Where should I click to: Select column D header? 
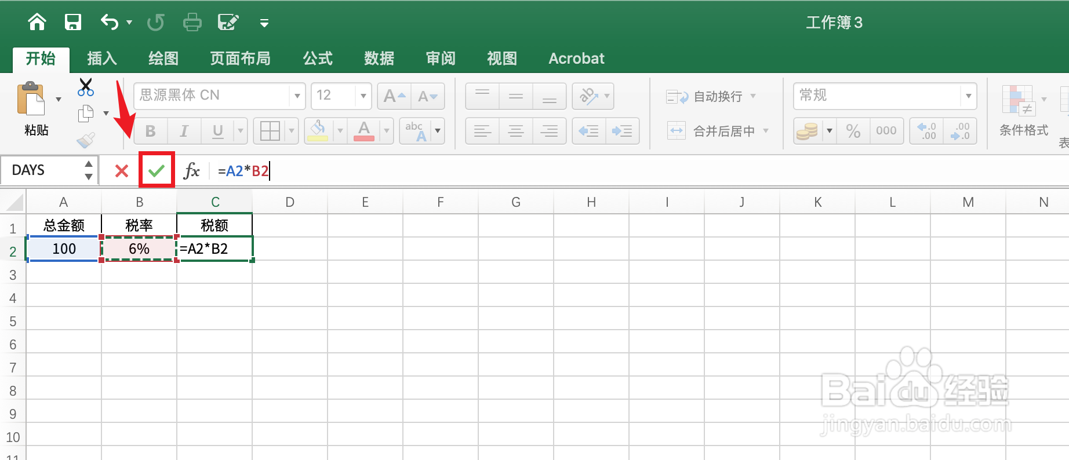(290, 202)
